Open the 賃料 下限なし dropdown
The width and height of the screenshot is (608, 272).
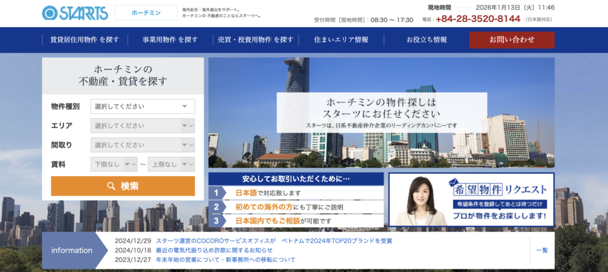pyautogui.click(x=114, y=164)
